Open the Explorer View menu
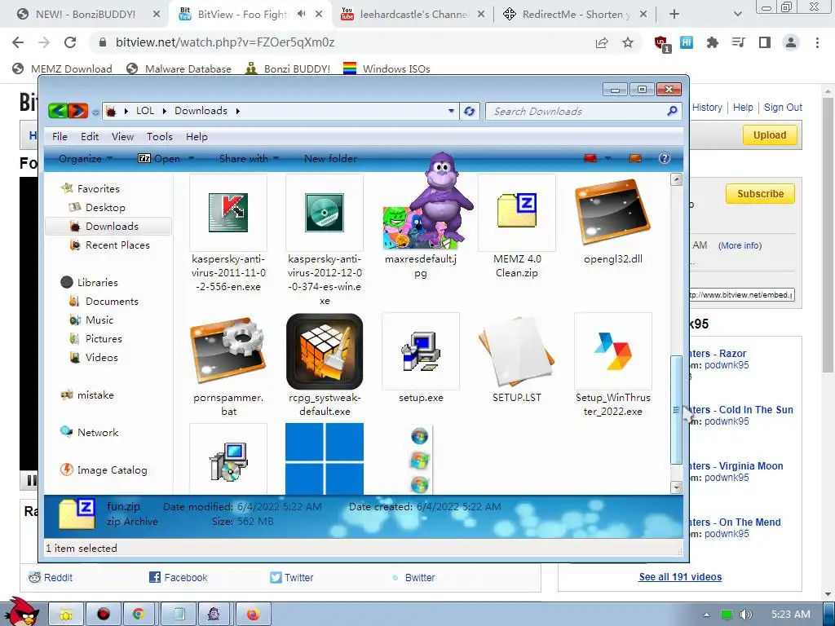 [122, 137]
